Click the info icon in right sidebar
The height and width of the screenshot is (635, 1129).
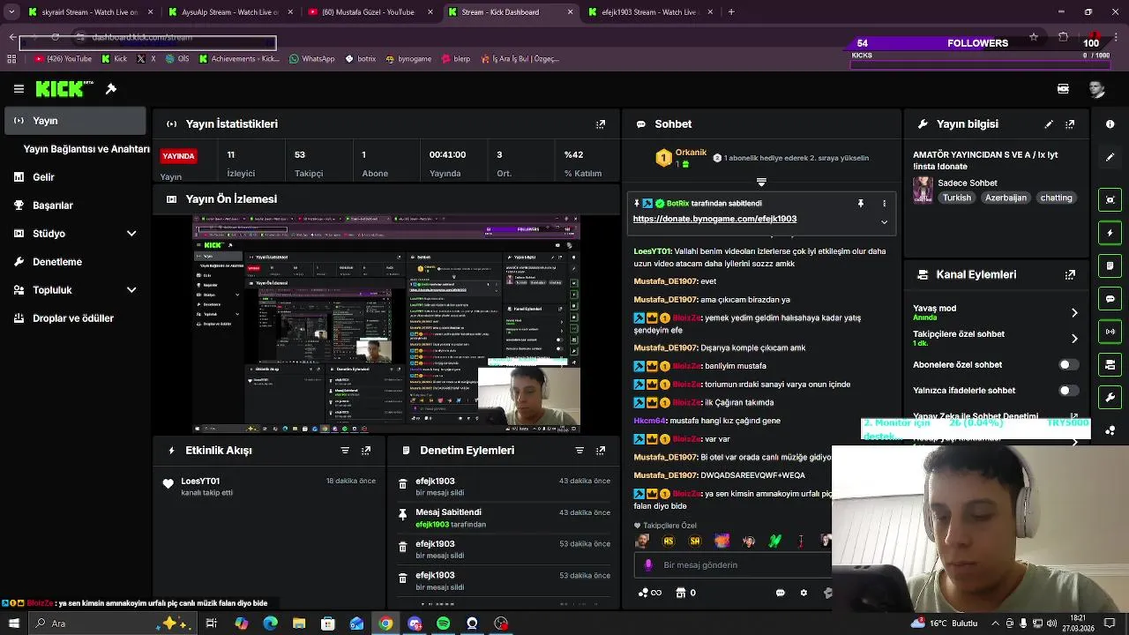pos(1110,124)
